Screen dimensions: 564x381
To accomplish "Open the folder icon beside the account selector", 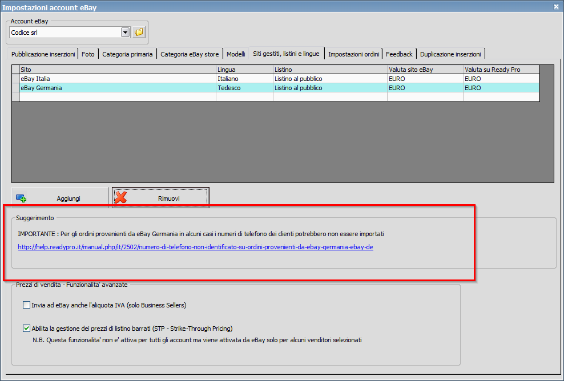I will tap(139, 33).
